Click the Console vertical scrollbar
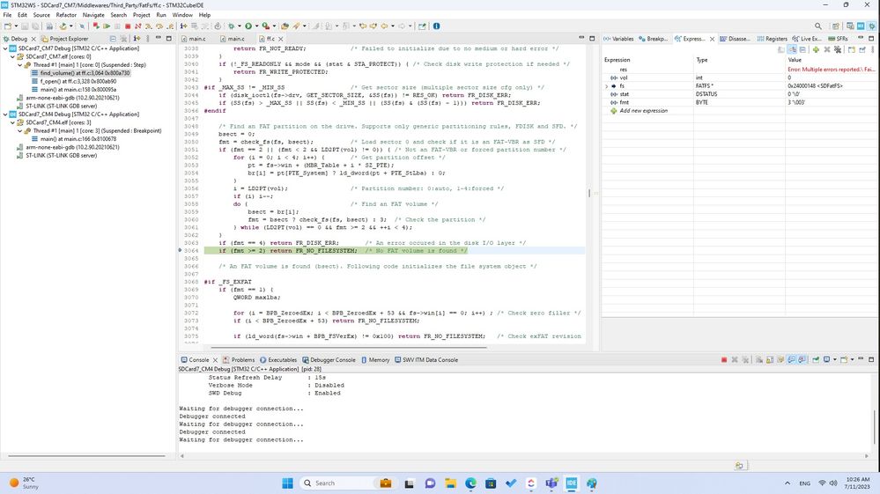The image size is (880, 494). coord(874,426)
